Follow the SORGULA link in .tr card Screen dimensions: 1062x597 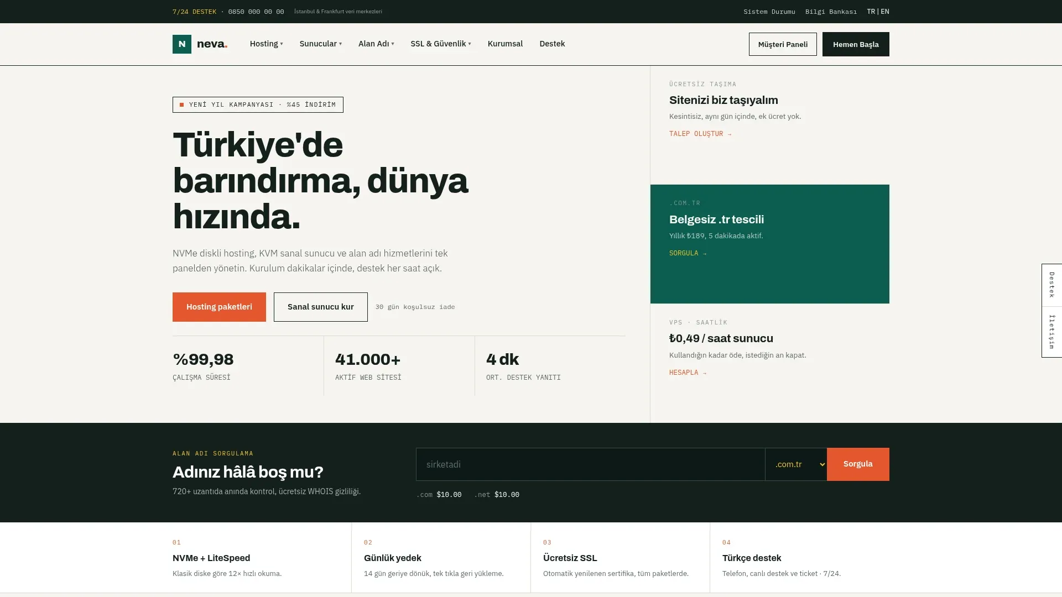pyautogui.click(x=688, y=253)
